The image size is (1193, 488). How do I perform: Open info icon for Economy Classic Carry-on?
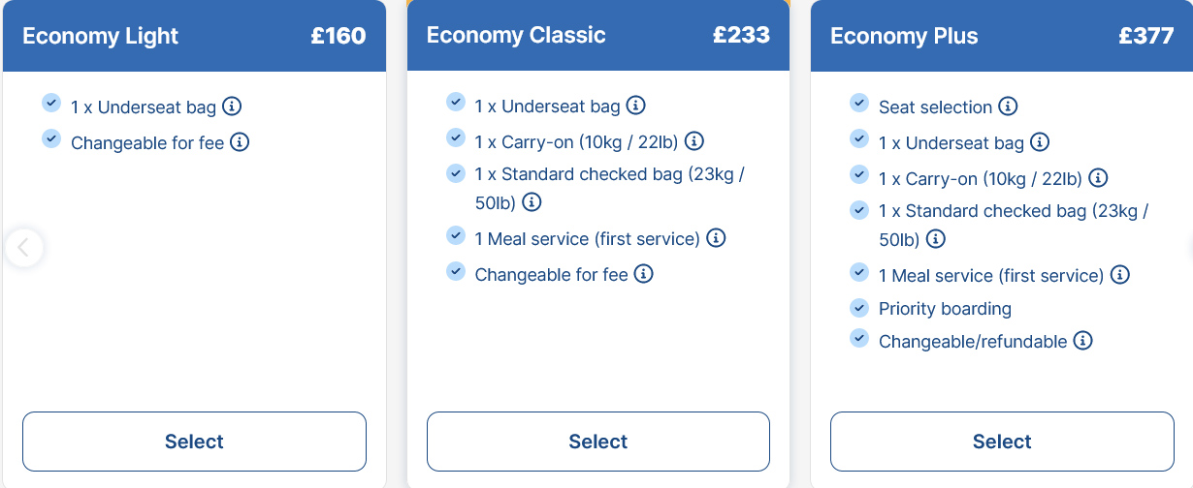pos(694,141)
